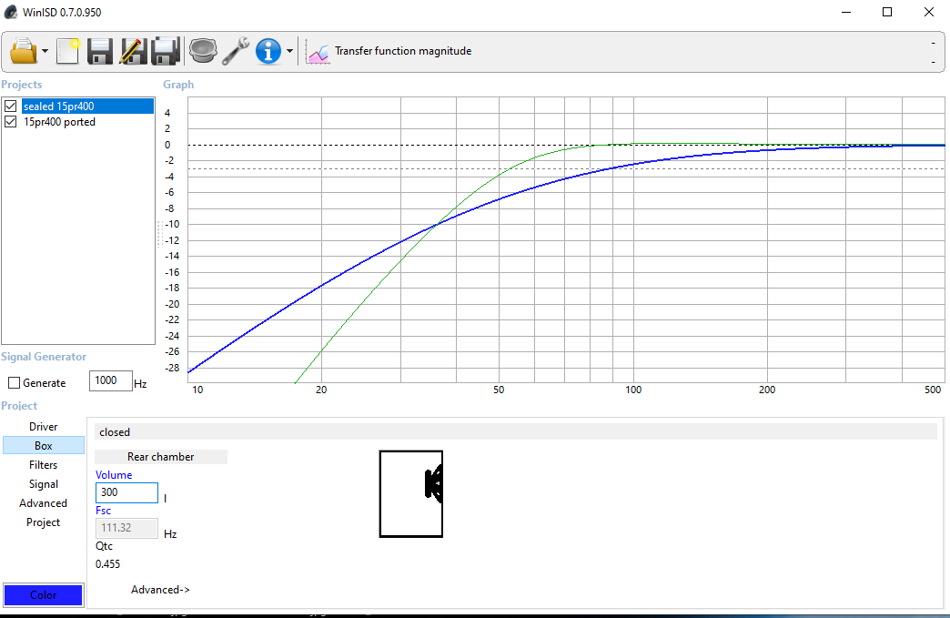This screenshot has height=618, width=950.
Task: Open options with the wrench icon
Action: pyautogui.click(x=236, y=51)
